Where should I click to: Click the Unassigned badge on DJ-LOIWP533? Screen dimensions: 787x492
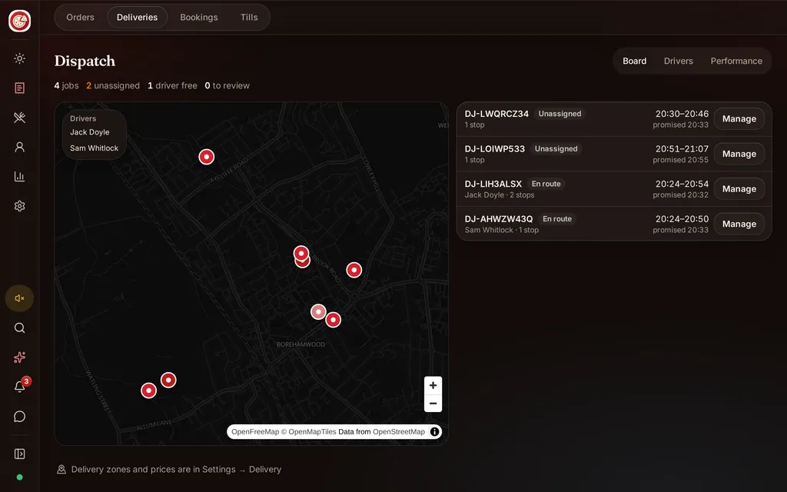tap(556, 149)
